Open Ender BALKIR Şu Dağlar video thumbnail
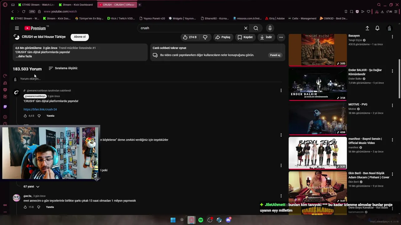401x225 pixels. tap(318, 84)
